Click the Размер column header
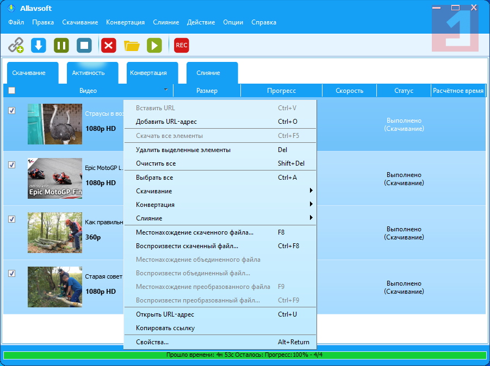The height and width of the screenshot is (366, 490). point(207,91)
